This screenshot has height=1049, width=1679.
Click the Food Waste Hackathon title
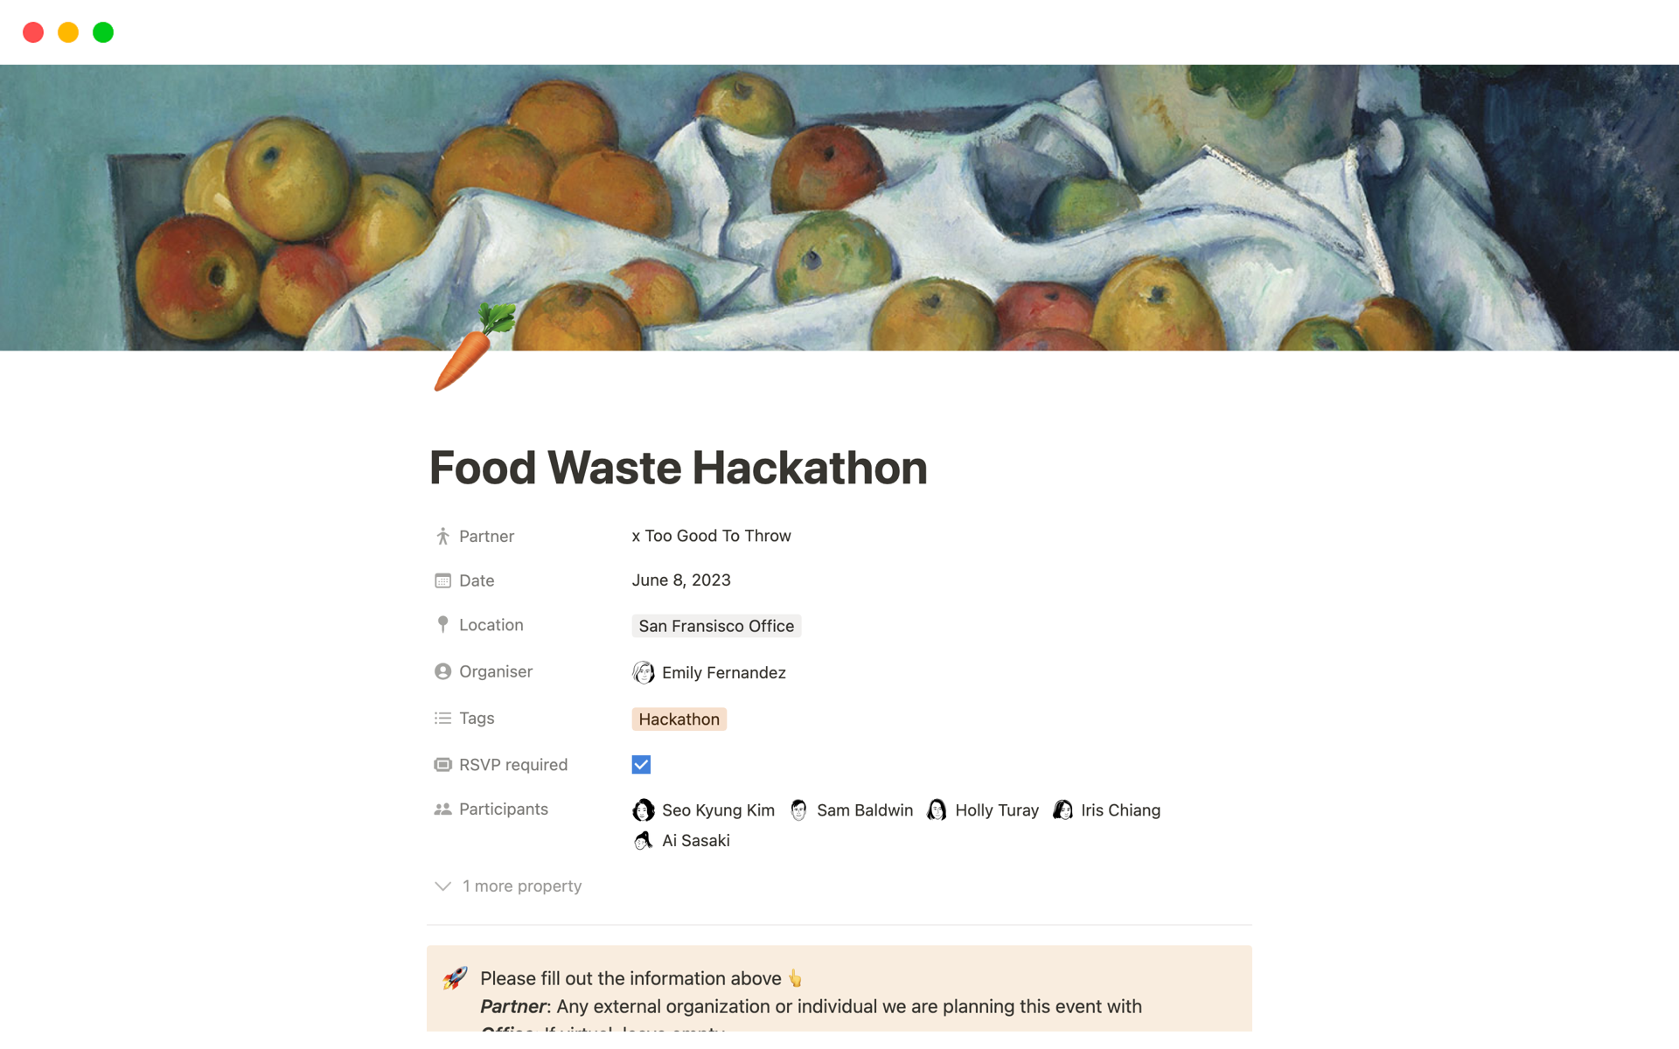pyautogui.click(x=678, y=468)
